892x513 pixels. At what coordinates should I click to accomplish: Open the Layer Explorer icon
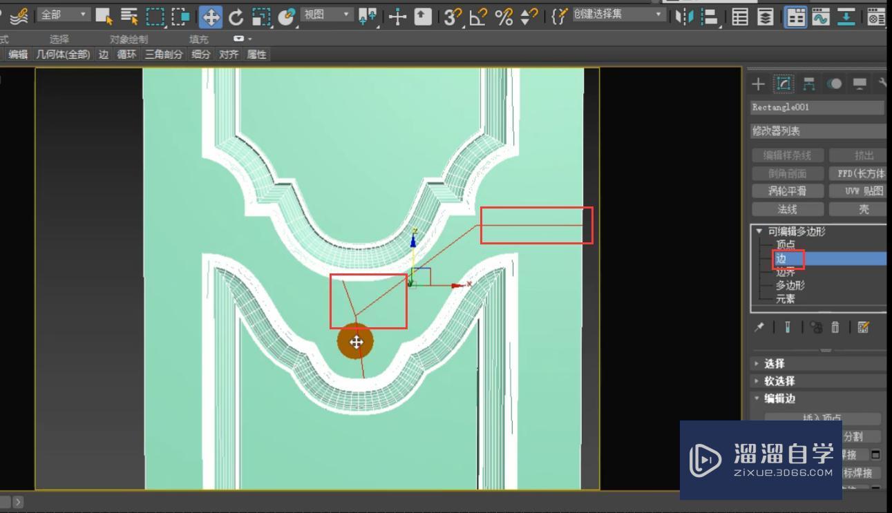[x=766, y=17]
